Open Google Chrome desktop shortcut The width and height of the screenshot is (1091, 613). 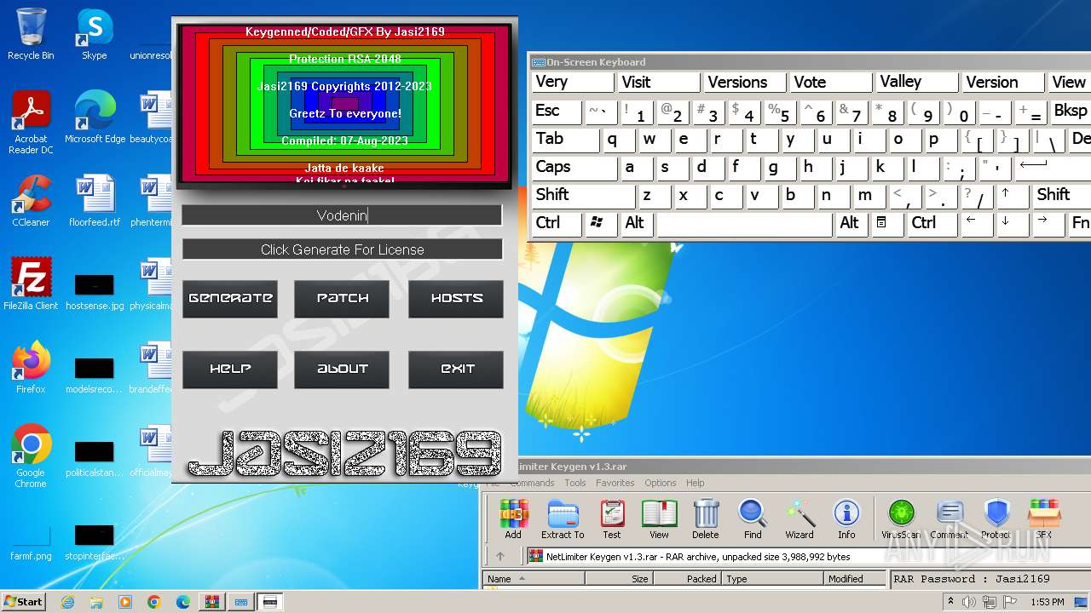(31, 456)
